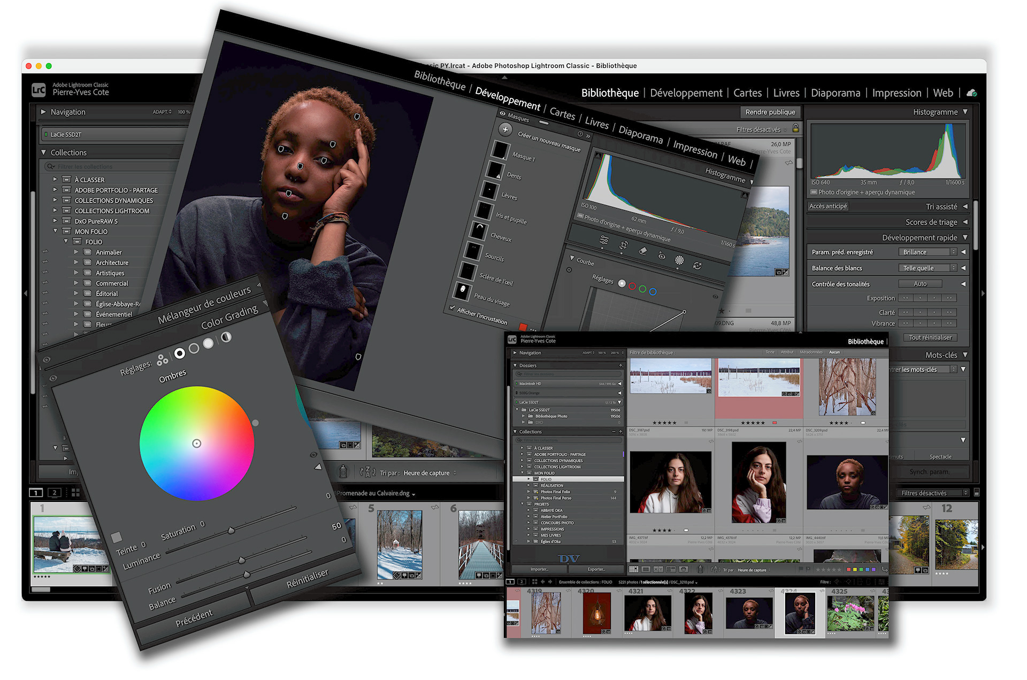Switch to the Impression module

[x=896, y=93]
